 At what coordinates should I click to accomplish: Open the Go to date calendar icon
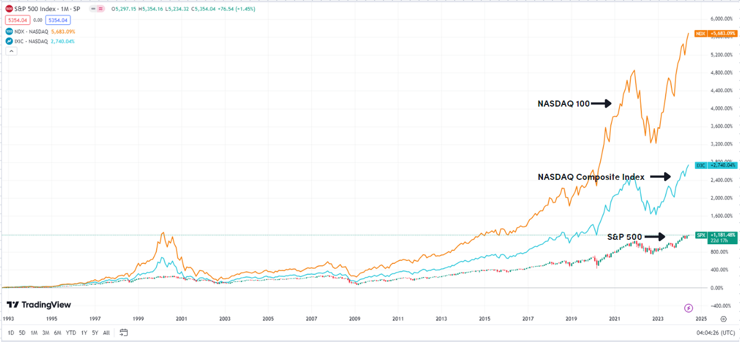[x=123, y=332]
